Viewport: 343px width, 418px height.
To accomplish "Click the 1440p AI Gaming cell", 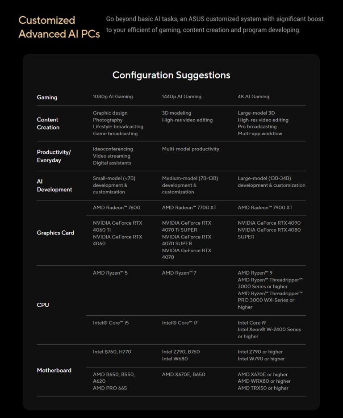I will point(181,96).
